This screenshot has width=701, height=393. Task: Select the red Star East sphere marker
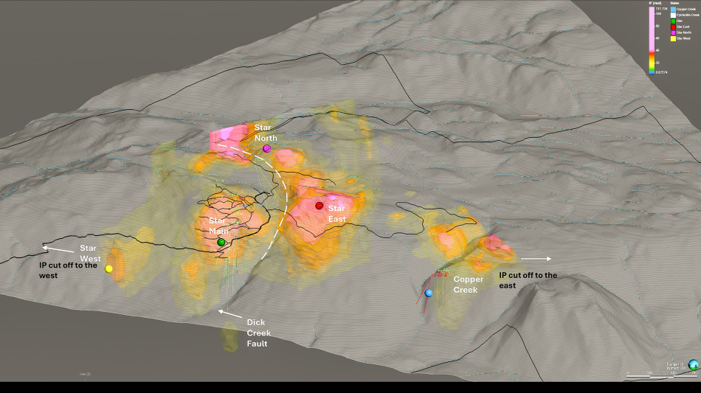click(320, 205)
